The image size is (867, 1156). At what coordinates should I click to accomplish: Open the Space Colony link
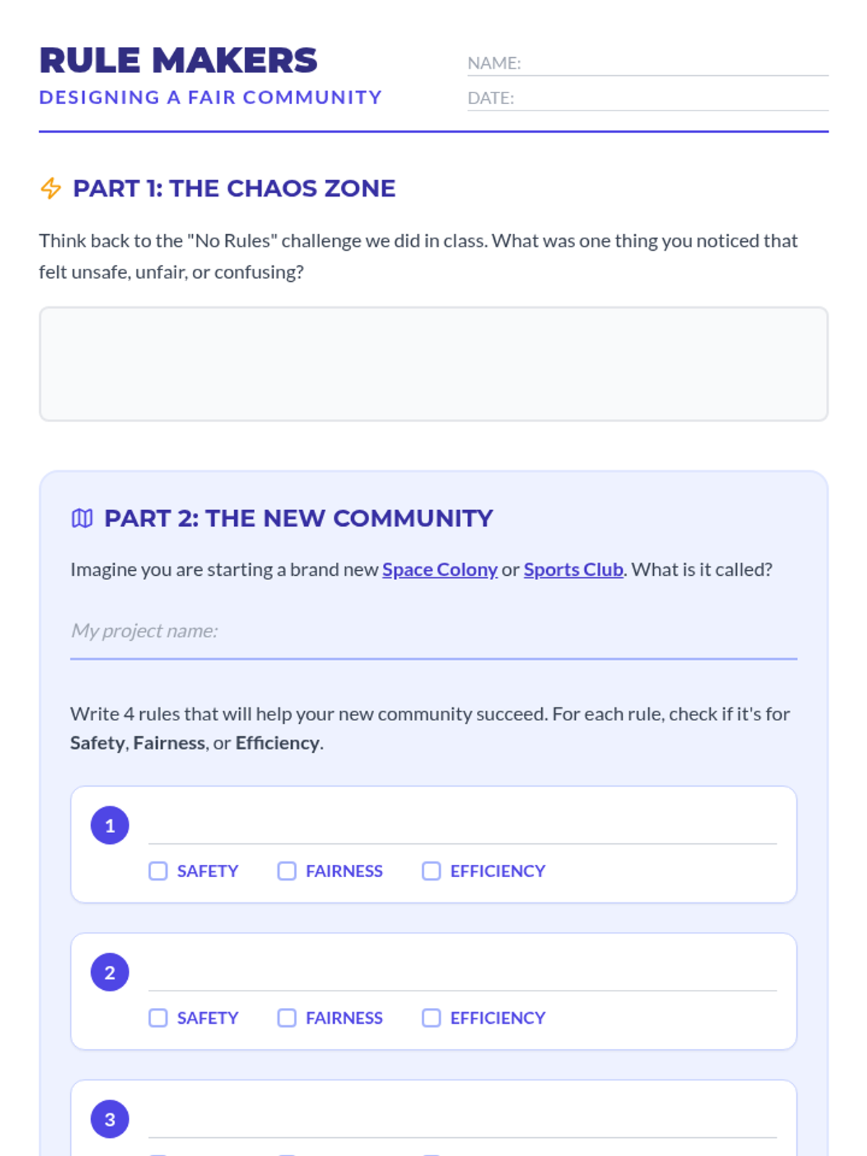[x=439, y=569]
